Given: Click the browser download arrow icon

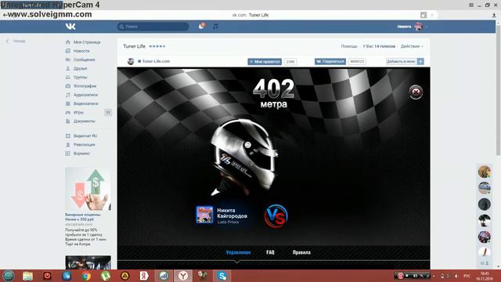Looking at the screenshot, I should (494, 15).
